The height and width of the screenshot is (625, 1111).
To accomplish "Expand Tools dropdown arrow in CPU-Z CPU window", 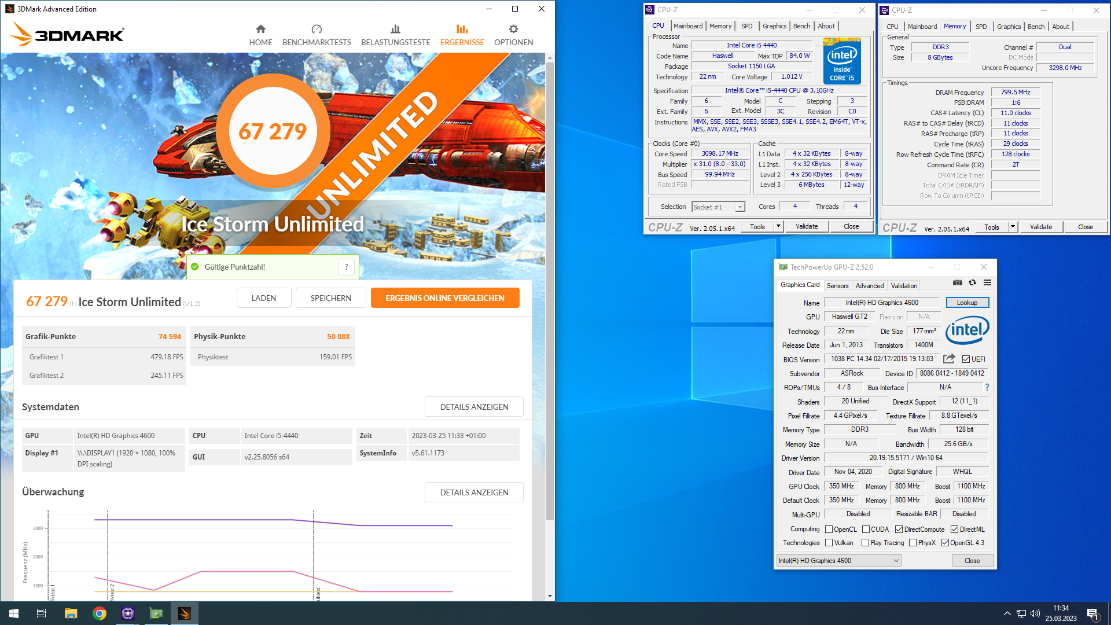I will tap(778, 226).
